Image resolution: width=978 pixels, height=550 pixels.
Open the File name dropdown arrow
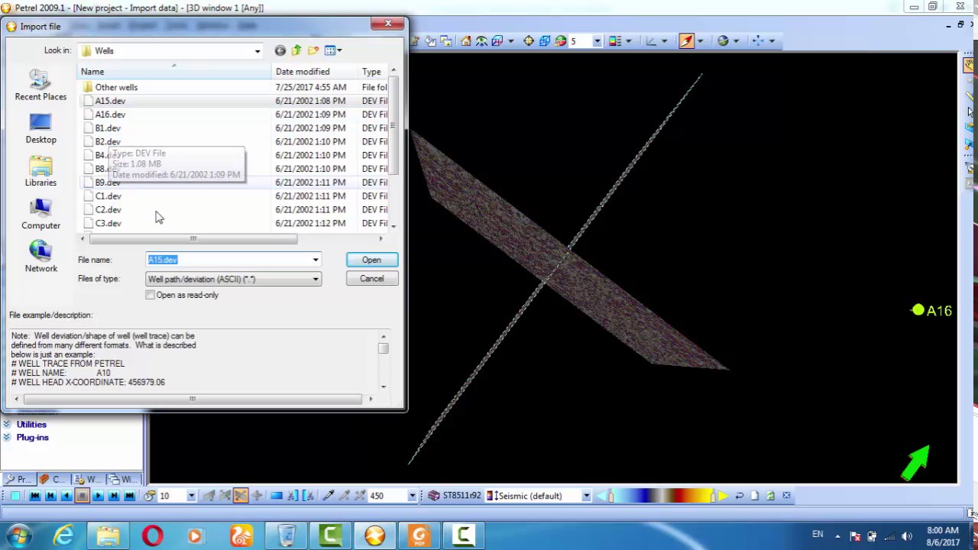pyautogui.click(x=315, y=260)
